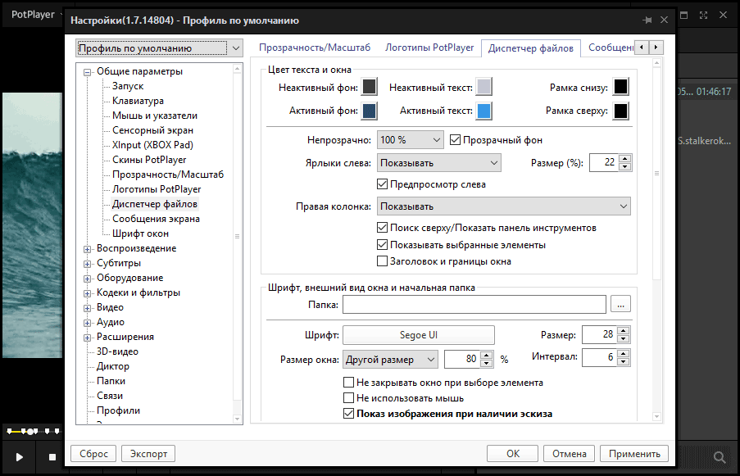740x476 pixels.
Task: Choose font via Segoe UI button
Action: tap(419, 335)
